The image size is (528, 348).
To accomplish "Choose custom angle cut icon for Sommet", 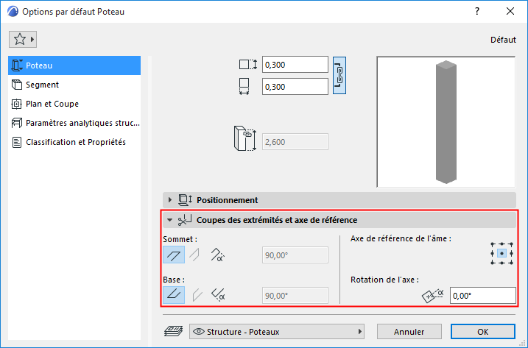I will click(x=217, y=255).
